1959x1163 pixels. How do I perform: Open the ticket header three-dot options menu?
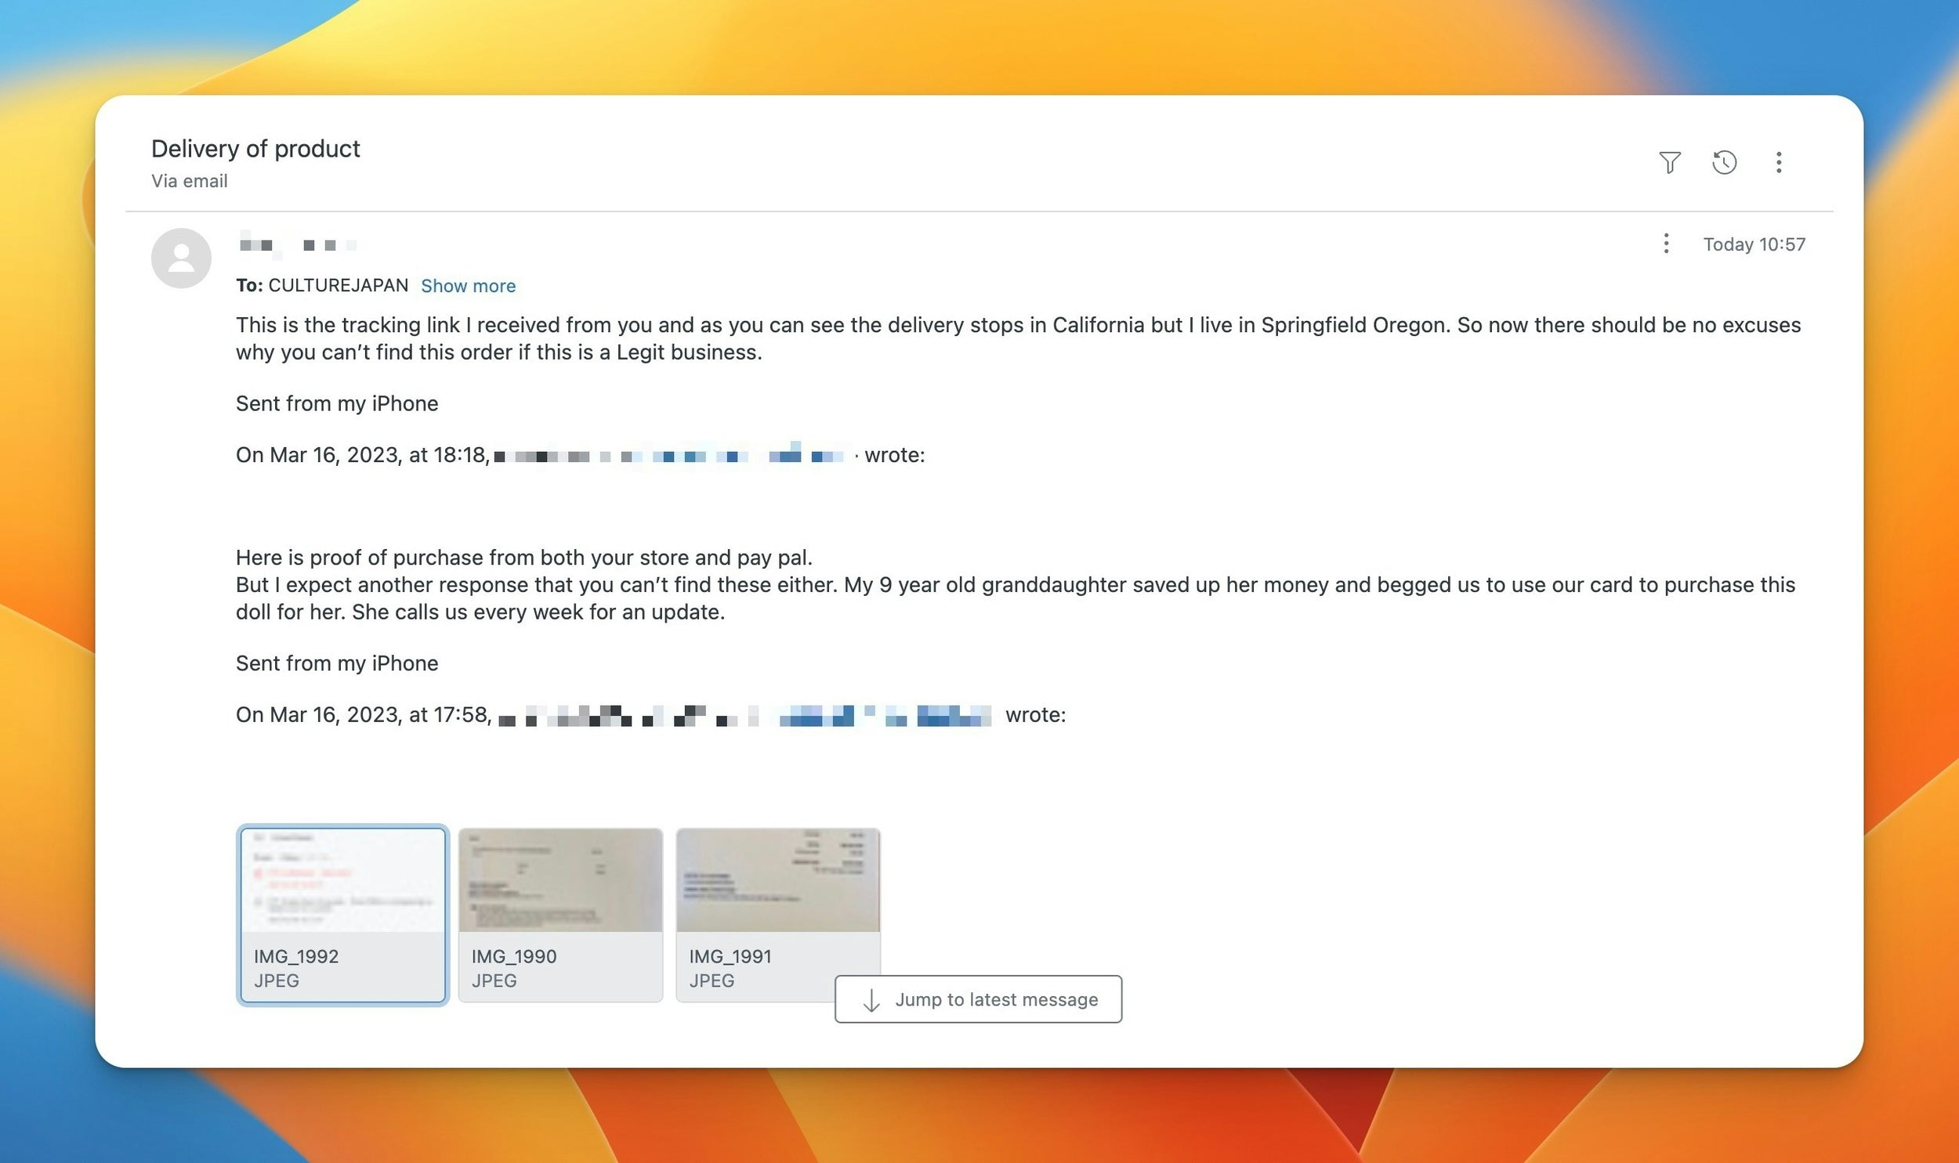1778,162
